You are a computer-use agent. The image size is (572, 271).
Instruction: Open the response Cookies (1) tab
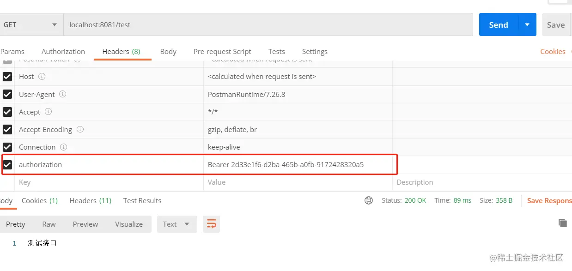point(40,201)
